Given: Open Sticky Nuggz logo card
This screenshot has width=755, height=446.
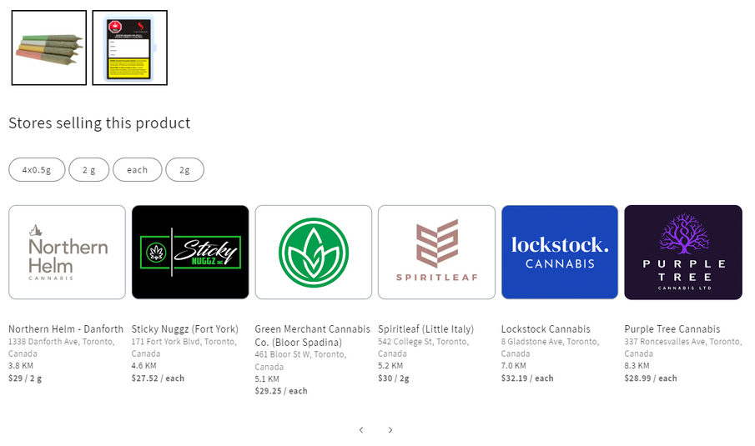Looking at the screenshot, I should (x=190, y=252).
